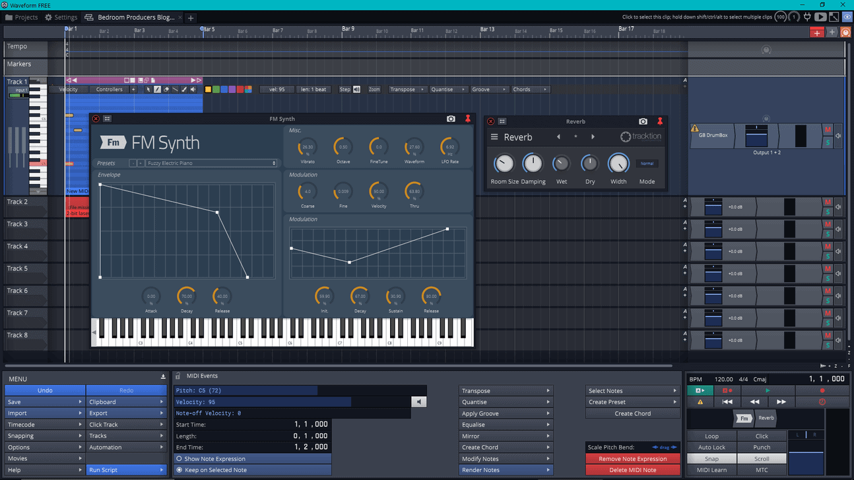Click the yellow note color swatch
The image size is (854, 480).
coord(208,90)
